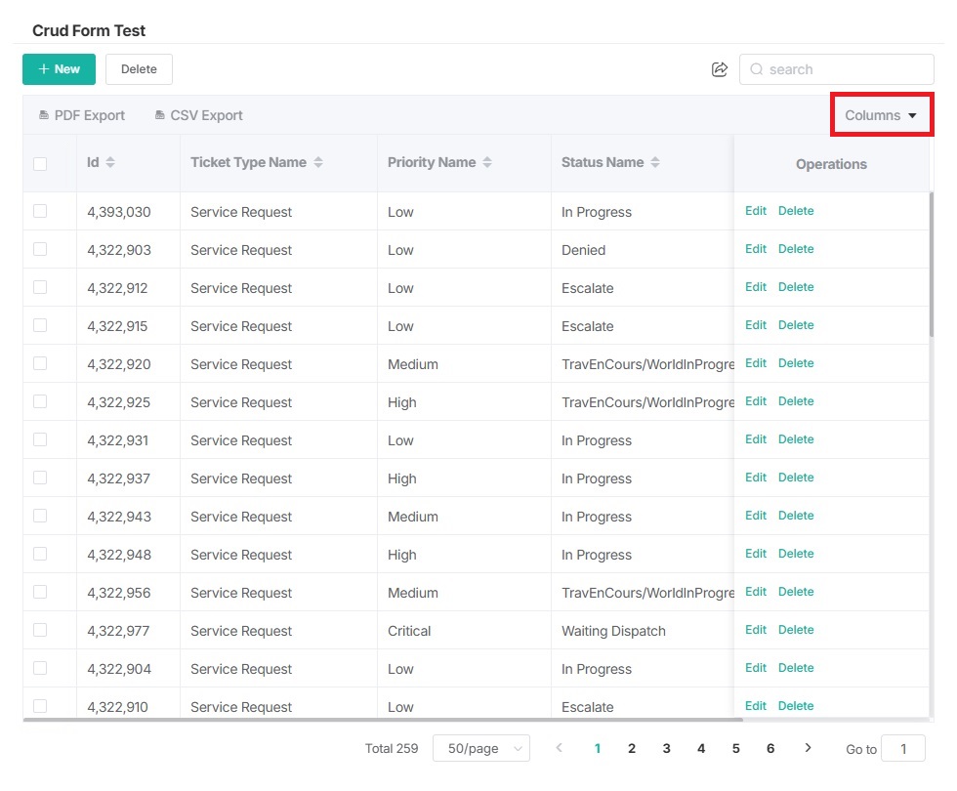This screenshot has width=957, height=791.
Task: Check the row 4,322,912 checkbox
Action: tap(40, 287)
